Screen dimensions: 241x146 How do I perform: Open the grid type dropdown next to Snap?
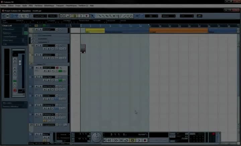152,16
